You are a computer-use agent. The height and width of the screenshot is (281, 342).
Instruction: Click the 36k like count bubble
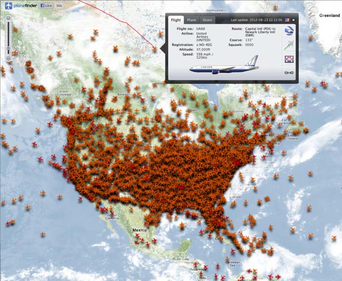coord(59,6)
